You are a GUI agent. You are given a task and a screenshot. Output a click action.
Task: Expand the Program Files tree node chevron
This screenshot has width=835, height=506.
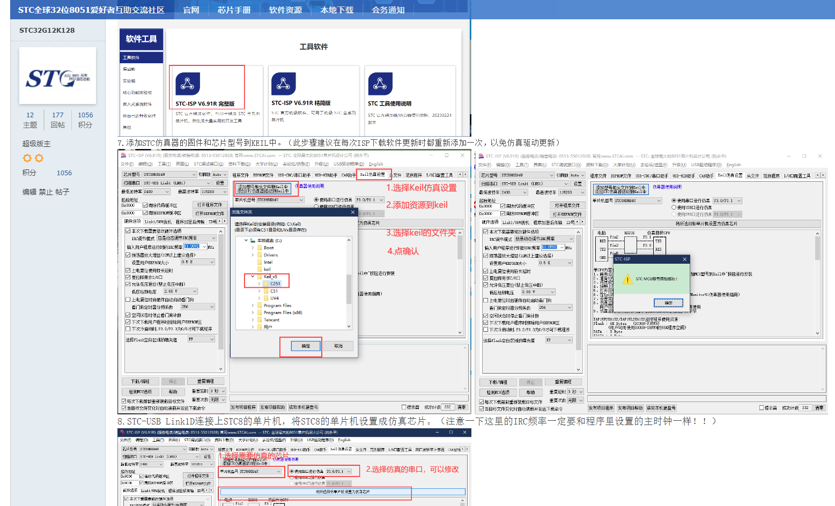coord(253,306)
